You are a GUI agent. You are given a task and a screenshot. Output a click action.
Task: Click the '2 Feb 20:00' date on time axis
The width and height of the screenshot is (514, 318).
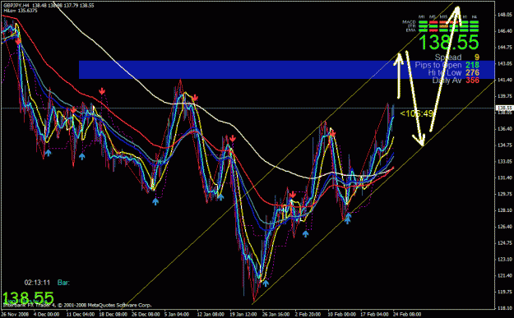(x=308, y=314)
